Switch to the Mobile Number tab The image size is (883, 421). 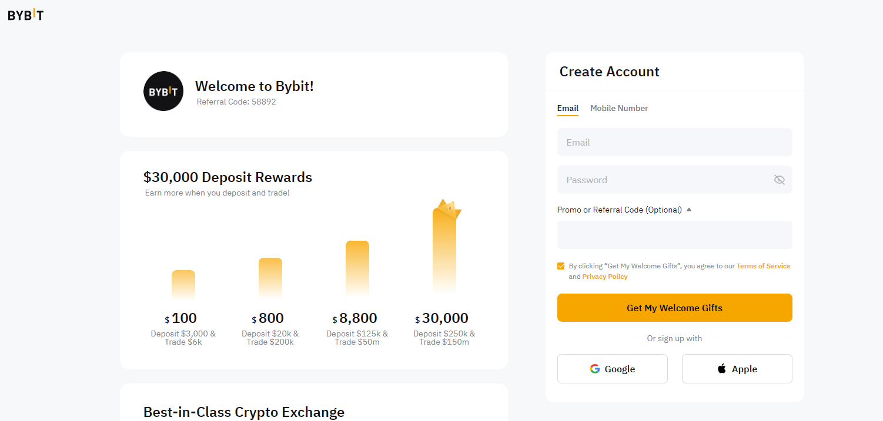pos(619,108)
